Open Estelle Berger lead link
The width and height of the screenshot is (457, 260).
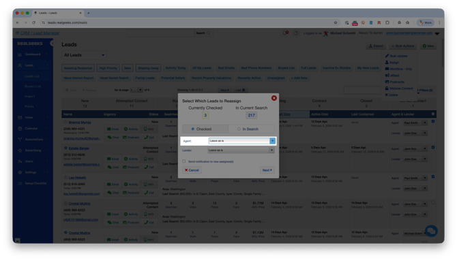[78, 148]
